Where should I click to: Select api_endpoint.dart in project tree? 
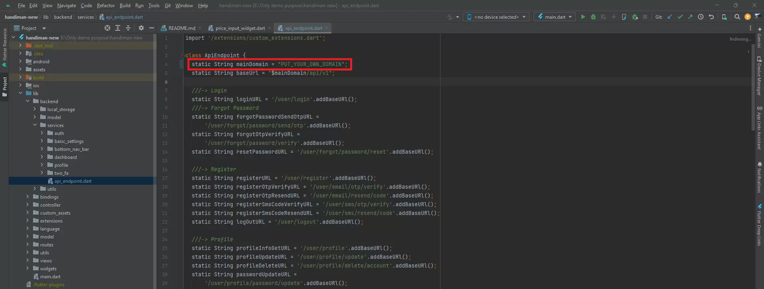click(x=73, y=181)
